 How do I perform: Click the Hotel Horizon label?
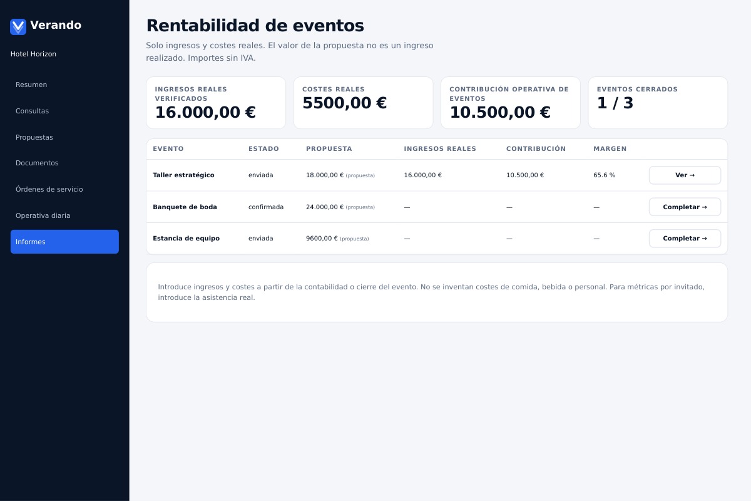(33, 54)
